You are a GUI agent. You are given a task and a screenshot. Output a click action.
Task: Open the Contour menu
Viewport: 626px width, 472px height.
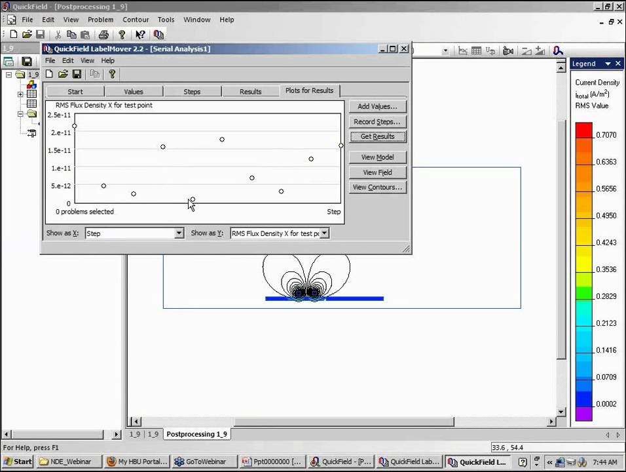(x=136, y=20)
